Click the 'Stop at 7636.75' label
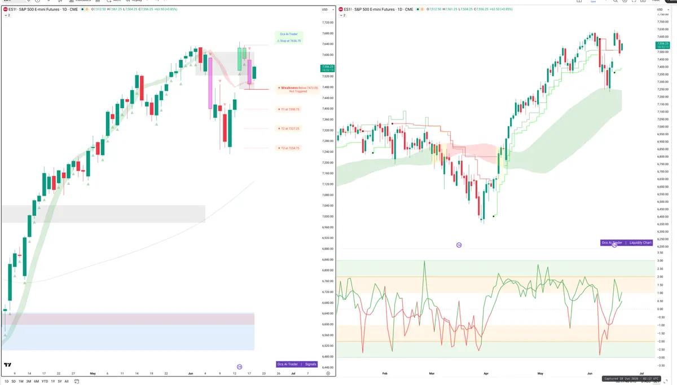677x385 pixels. pos(290,41)
